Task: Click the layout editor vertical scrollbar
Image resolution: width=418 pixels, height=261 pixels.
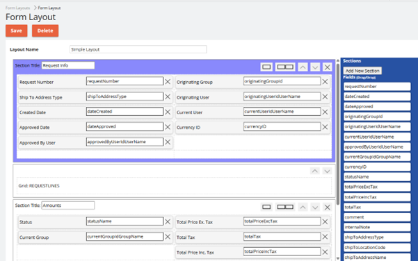Action: pyautogui.click(x=338, y=135)
